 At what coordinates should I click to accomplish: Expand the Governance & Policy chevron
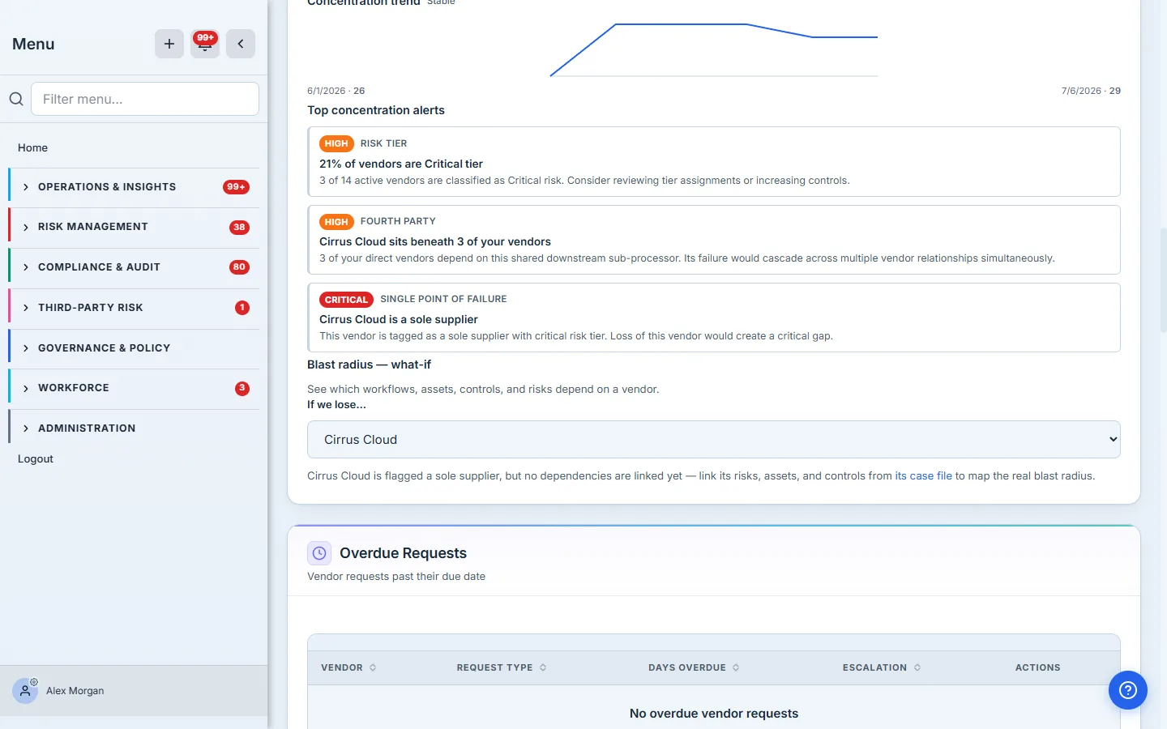pyautogui.click(x=26, y=348)
